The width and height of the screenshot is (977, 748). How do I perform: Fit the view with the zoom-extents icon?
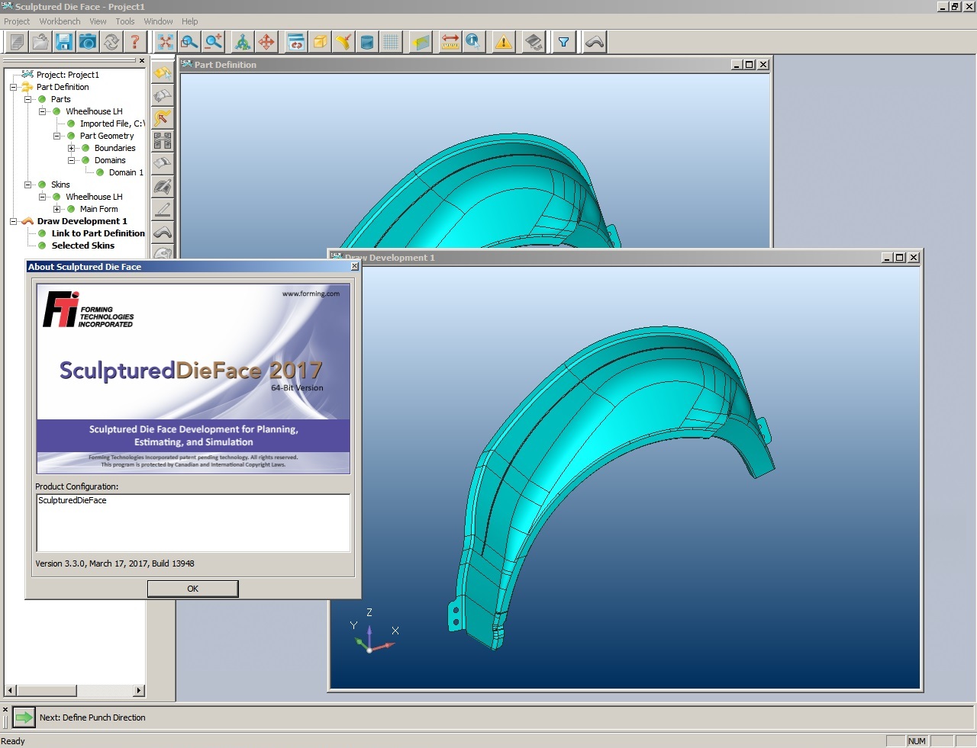click(x=166, y=42)
